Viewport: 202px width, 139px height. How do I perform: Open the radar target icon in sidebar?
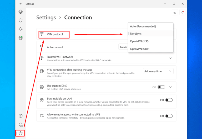[21, 38]
